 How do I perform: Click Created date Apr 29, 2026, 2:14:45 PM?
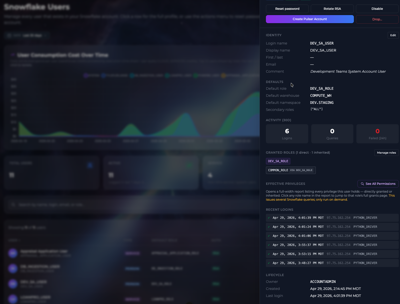tap(335, 289)
